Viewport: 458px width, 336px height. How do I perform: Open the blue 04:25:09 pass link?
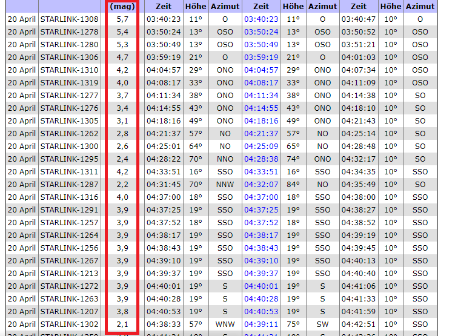261,146
